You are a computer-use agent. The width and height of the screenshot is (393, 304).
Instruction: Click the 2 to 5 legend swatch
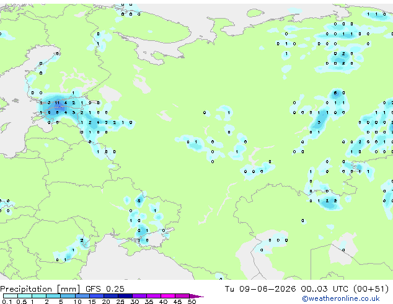(x=53, y=296)
